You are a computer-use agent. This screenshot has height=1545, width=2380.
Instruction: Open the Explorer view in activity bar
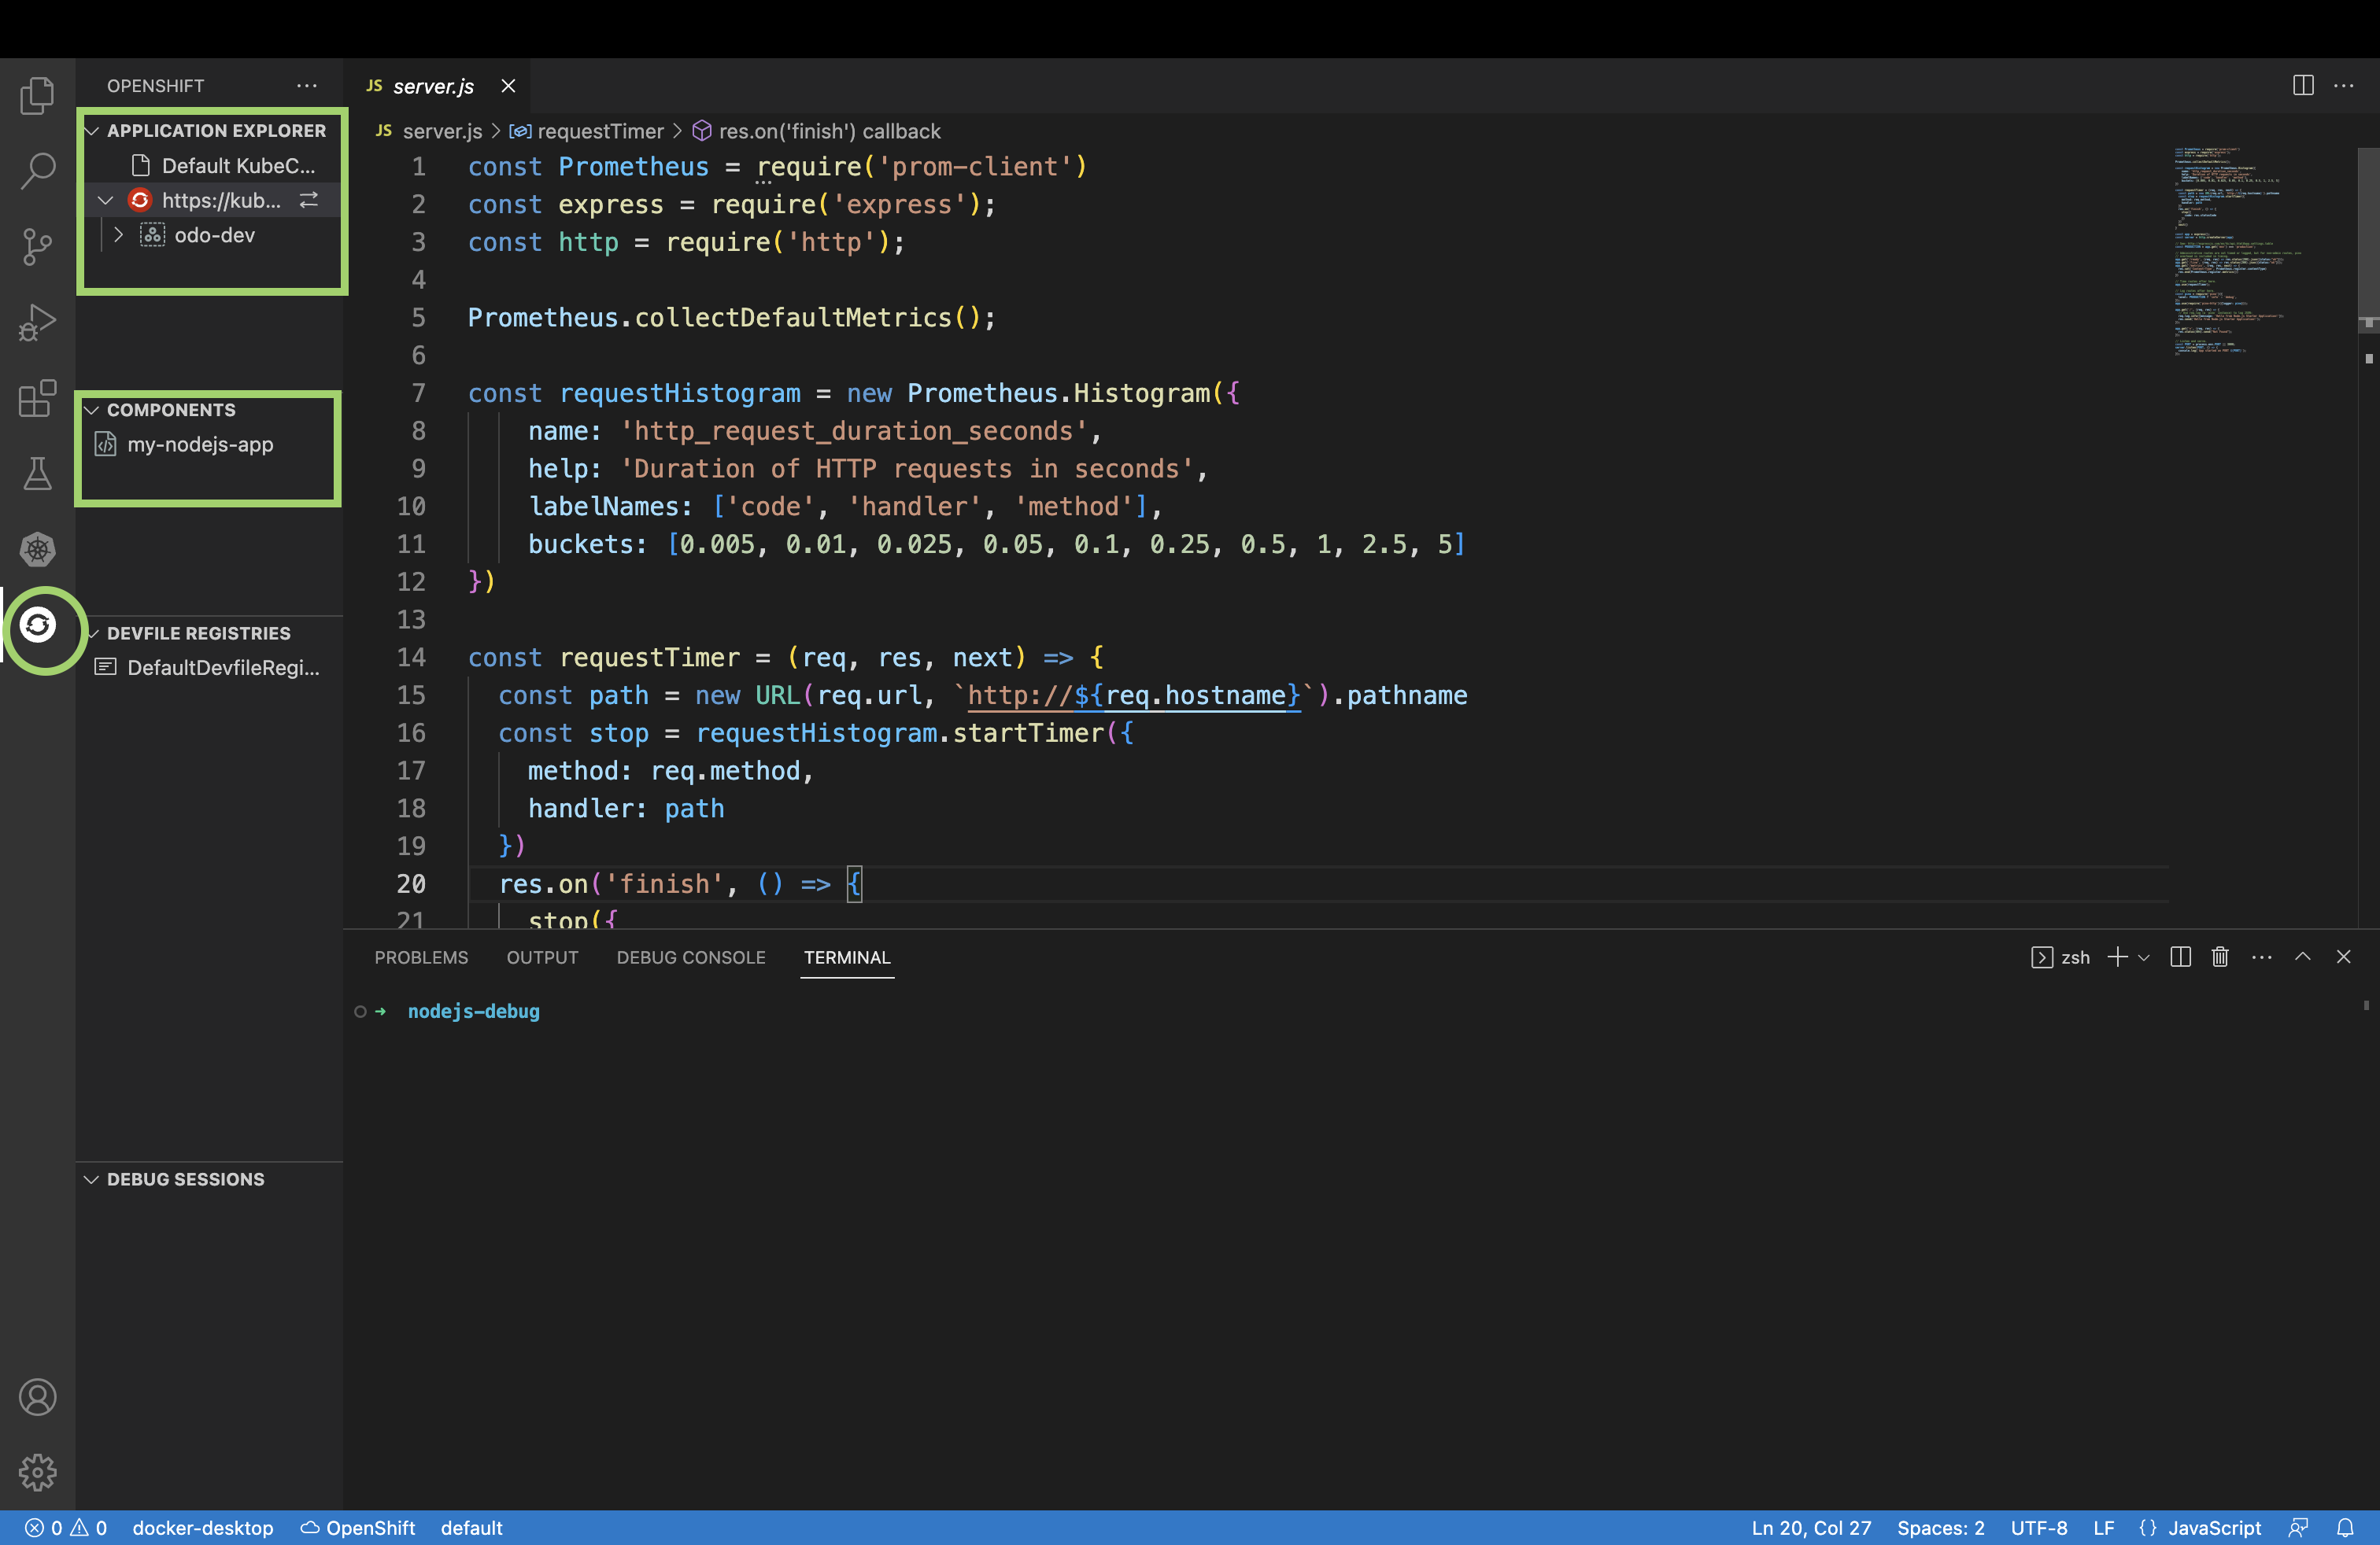pyautogui.click(x=37, y=96)
